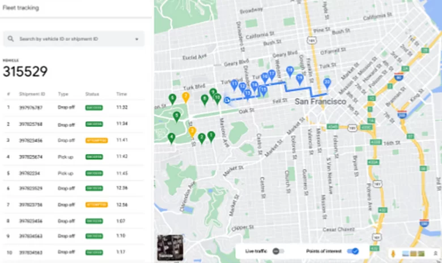This screenshot has width=442, height=263.
Task: Click the Shipment ID column header
Action: pos(32,94)
